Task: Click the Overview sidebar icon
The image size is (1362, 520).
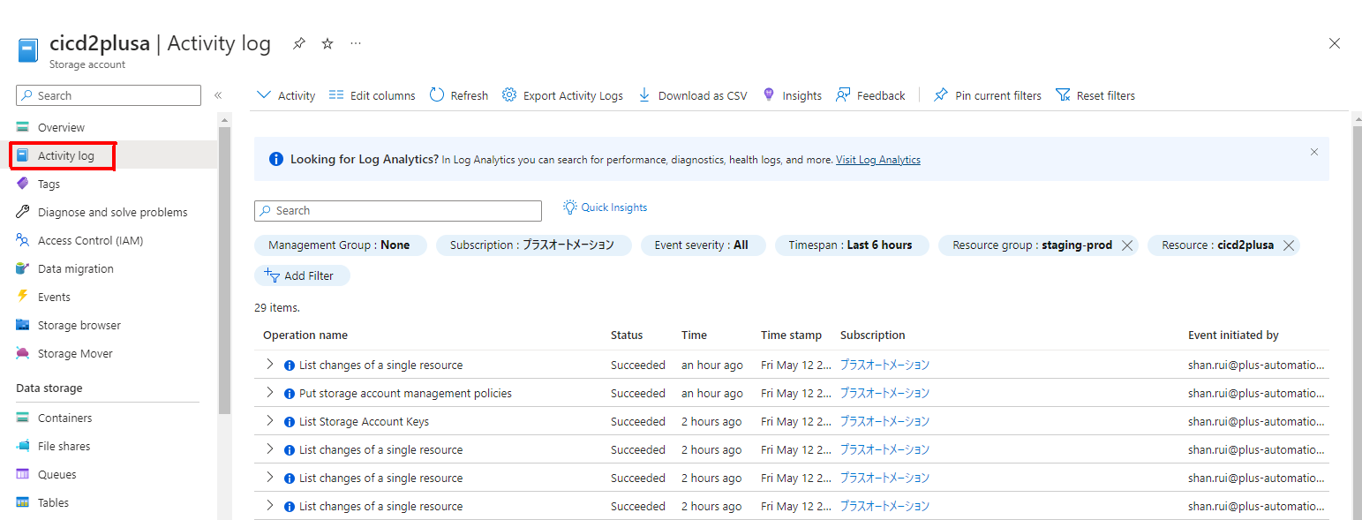Action: point(23,127)
